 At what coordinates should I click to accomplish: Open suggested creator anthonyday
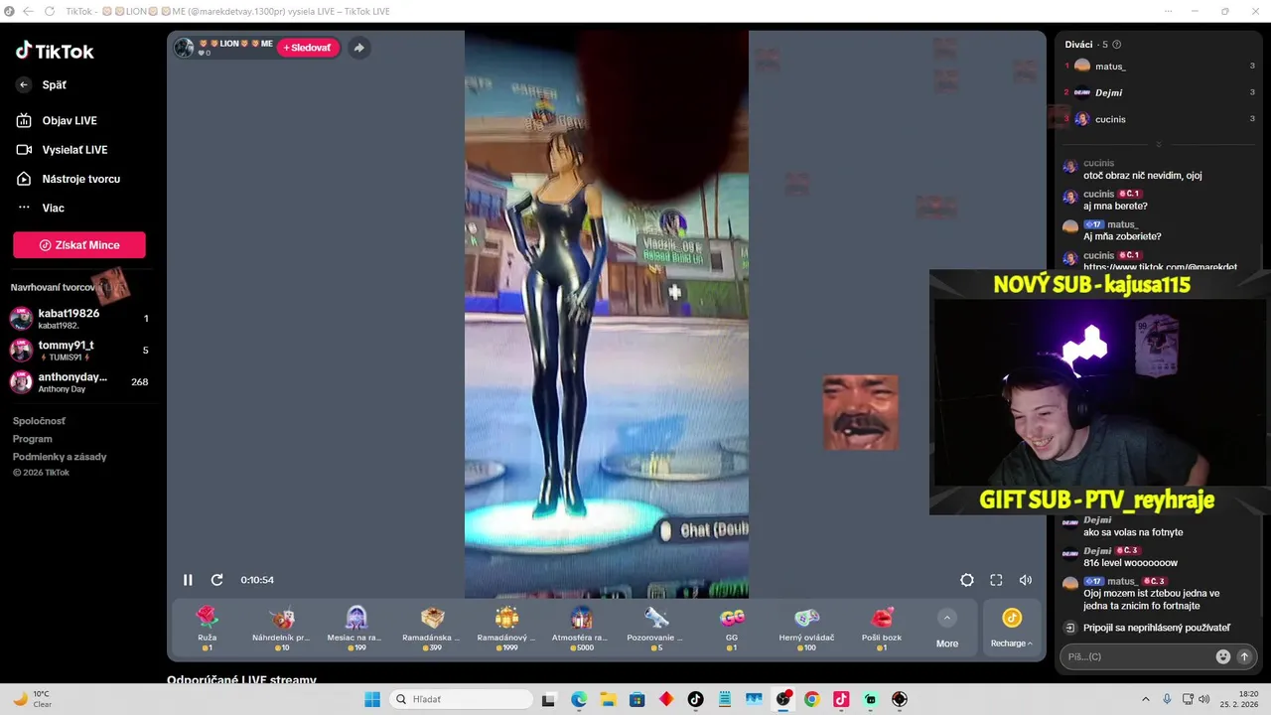pos(79,381)
